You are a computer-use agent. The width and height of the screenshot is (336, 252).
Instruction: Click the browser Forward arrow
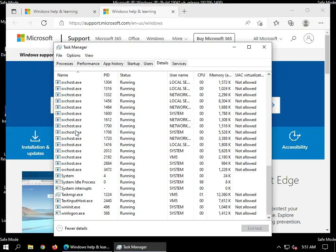(30, 23)
